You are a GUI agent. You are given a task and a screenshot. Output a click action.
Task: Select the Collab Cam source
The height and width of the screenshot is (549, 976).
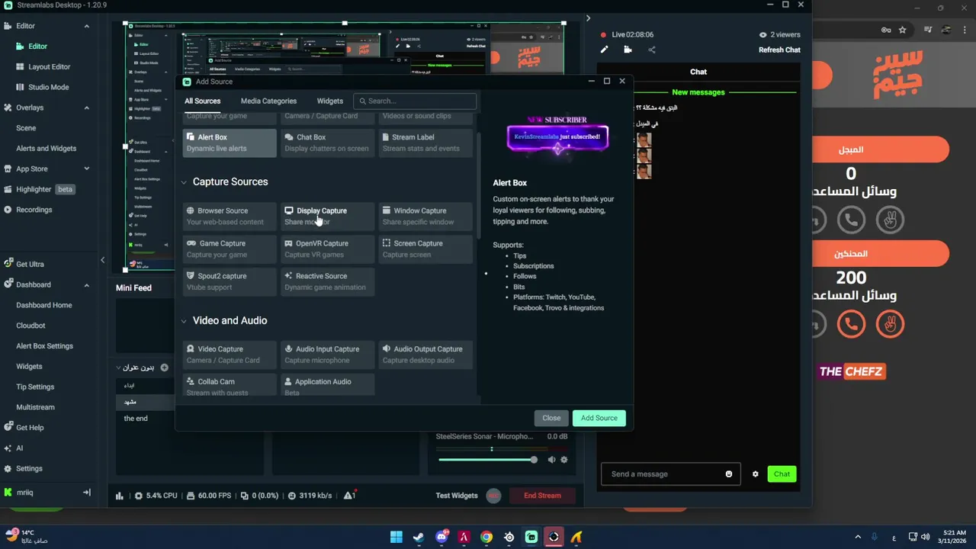pyautogui.click(x=230, y=385)
